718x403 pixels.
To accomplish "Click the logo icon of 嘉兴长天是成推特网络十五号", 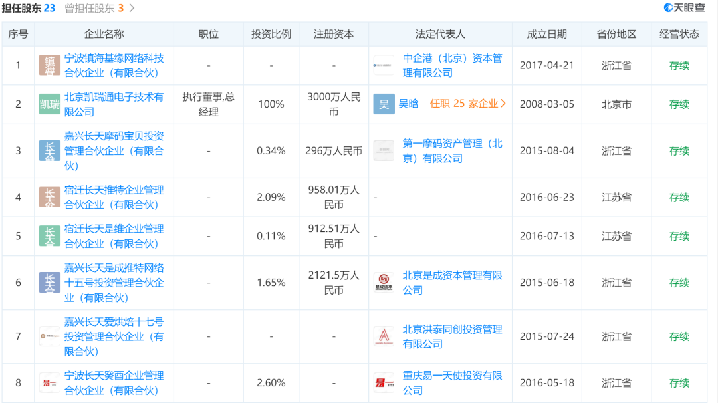I will [x=49, y=283].
